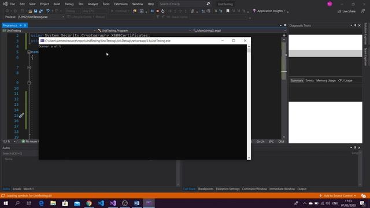Image resolution: width=370 pixels, height=208 pixels.
Task: Select Summary tab in Diagnostic Tools
Action: (x=297, y=80)
